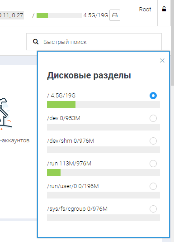Image resolution: width=174 pixels, height=242 pixels.
Task: Open the disk partitions drive icon button
Action: (115, 15)
